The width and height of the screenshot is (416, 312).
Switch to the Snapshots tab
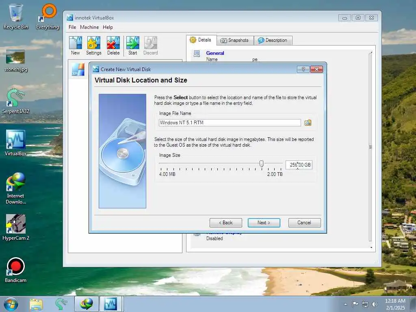point(235,40)
